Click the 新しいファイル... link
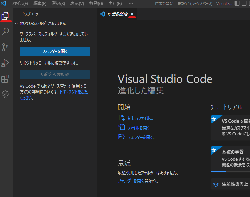 click(x=140, y=118)
